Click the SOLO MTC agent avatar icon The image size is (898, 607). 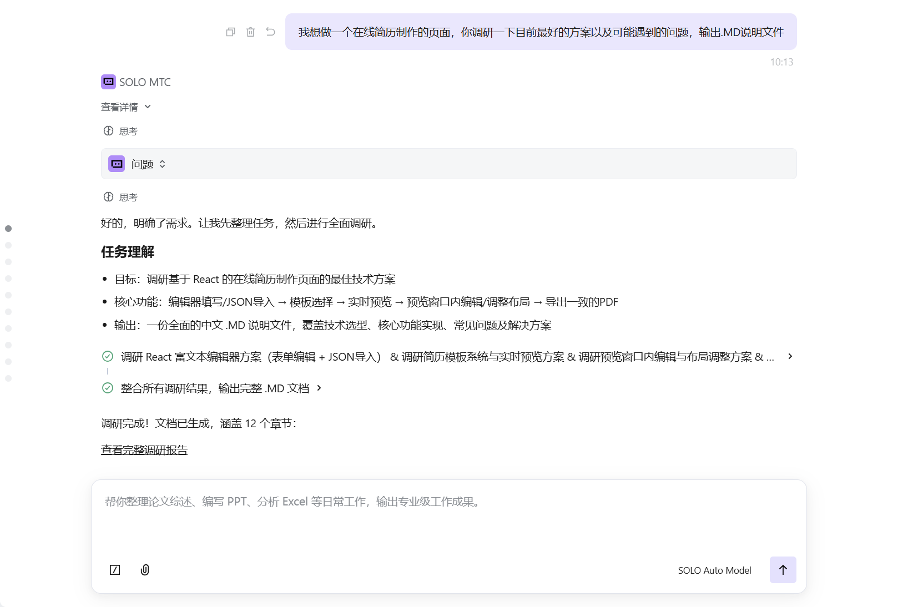[108, 82]
